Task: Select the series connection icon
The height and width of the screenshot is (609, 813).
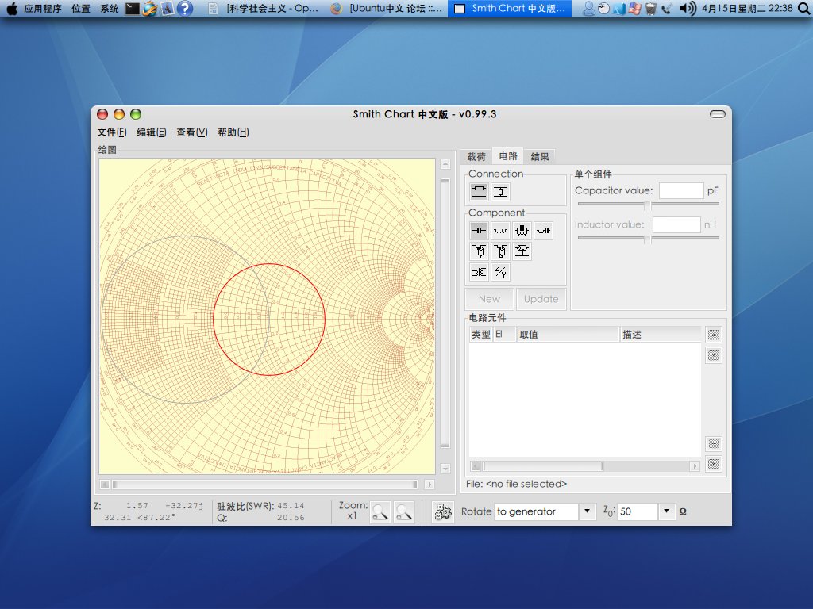Action: click(479, 192)
